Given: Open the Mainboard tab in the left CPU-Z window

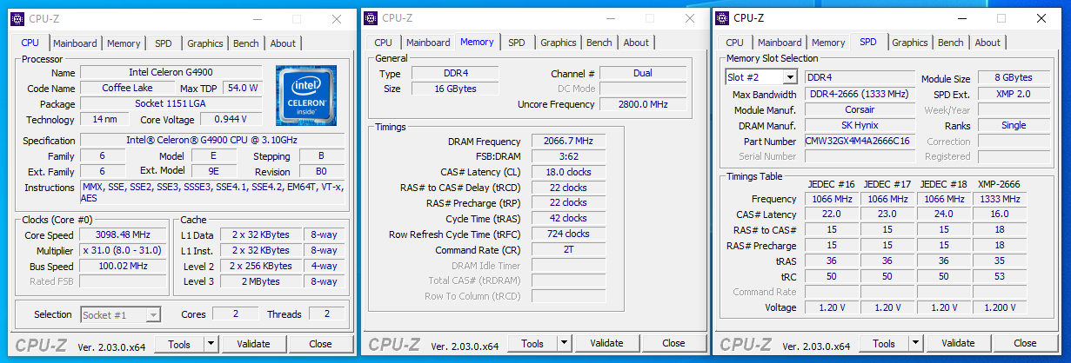Looking at the screenshot, I should (x=75, y=43).
